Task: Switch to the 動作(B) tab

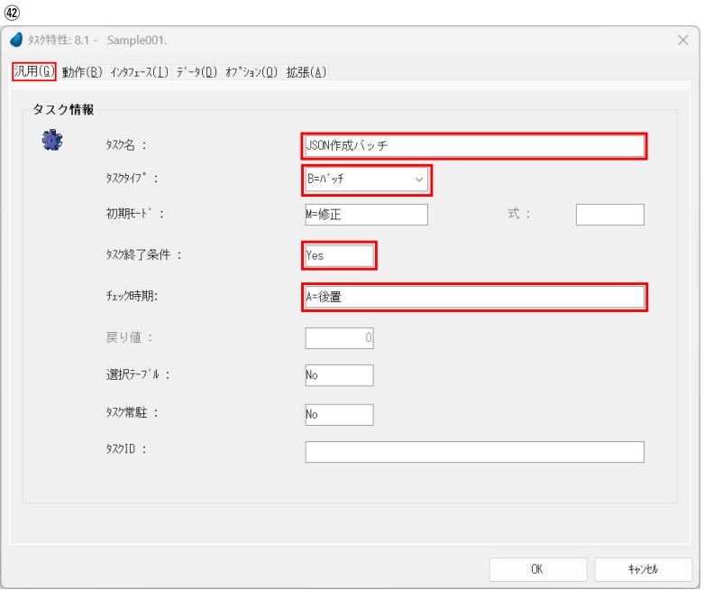Action: point(83,72)
